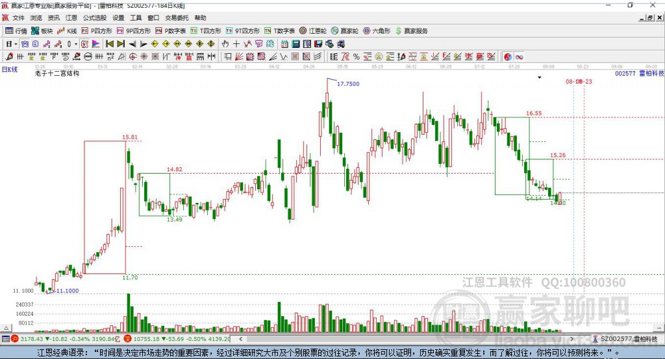Open the P四方形 tool

(97, 31)
